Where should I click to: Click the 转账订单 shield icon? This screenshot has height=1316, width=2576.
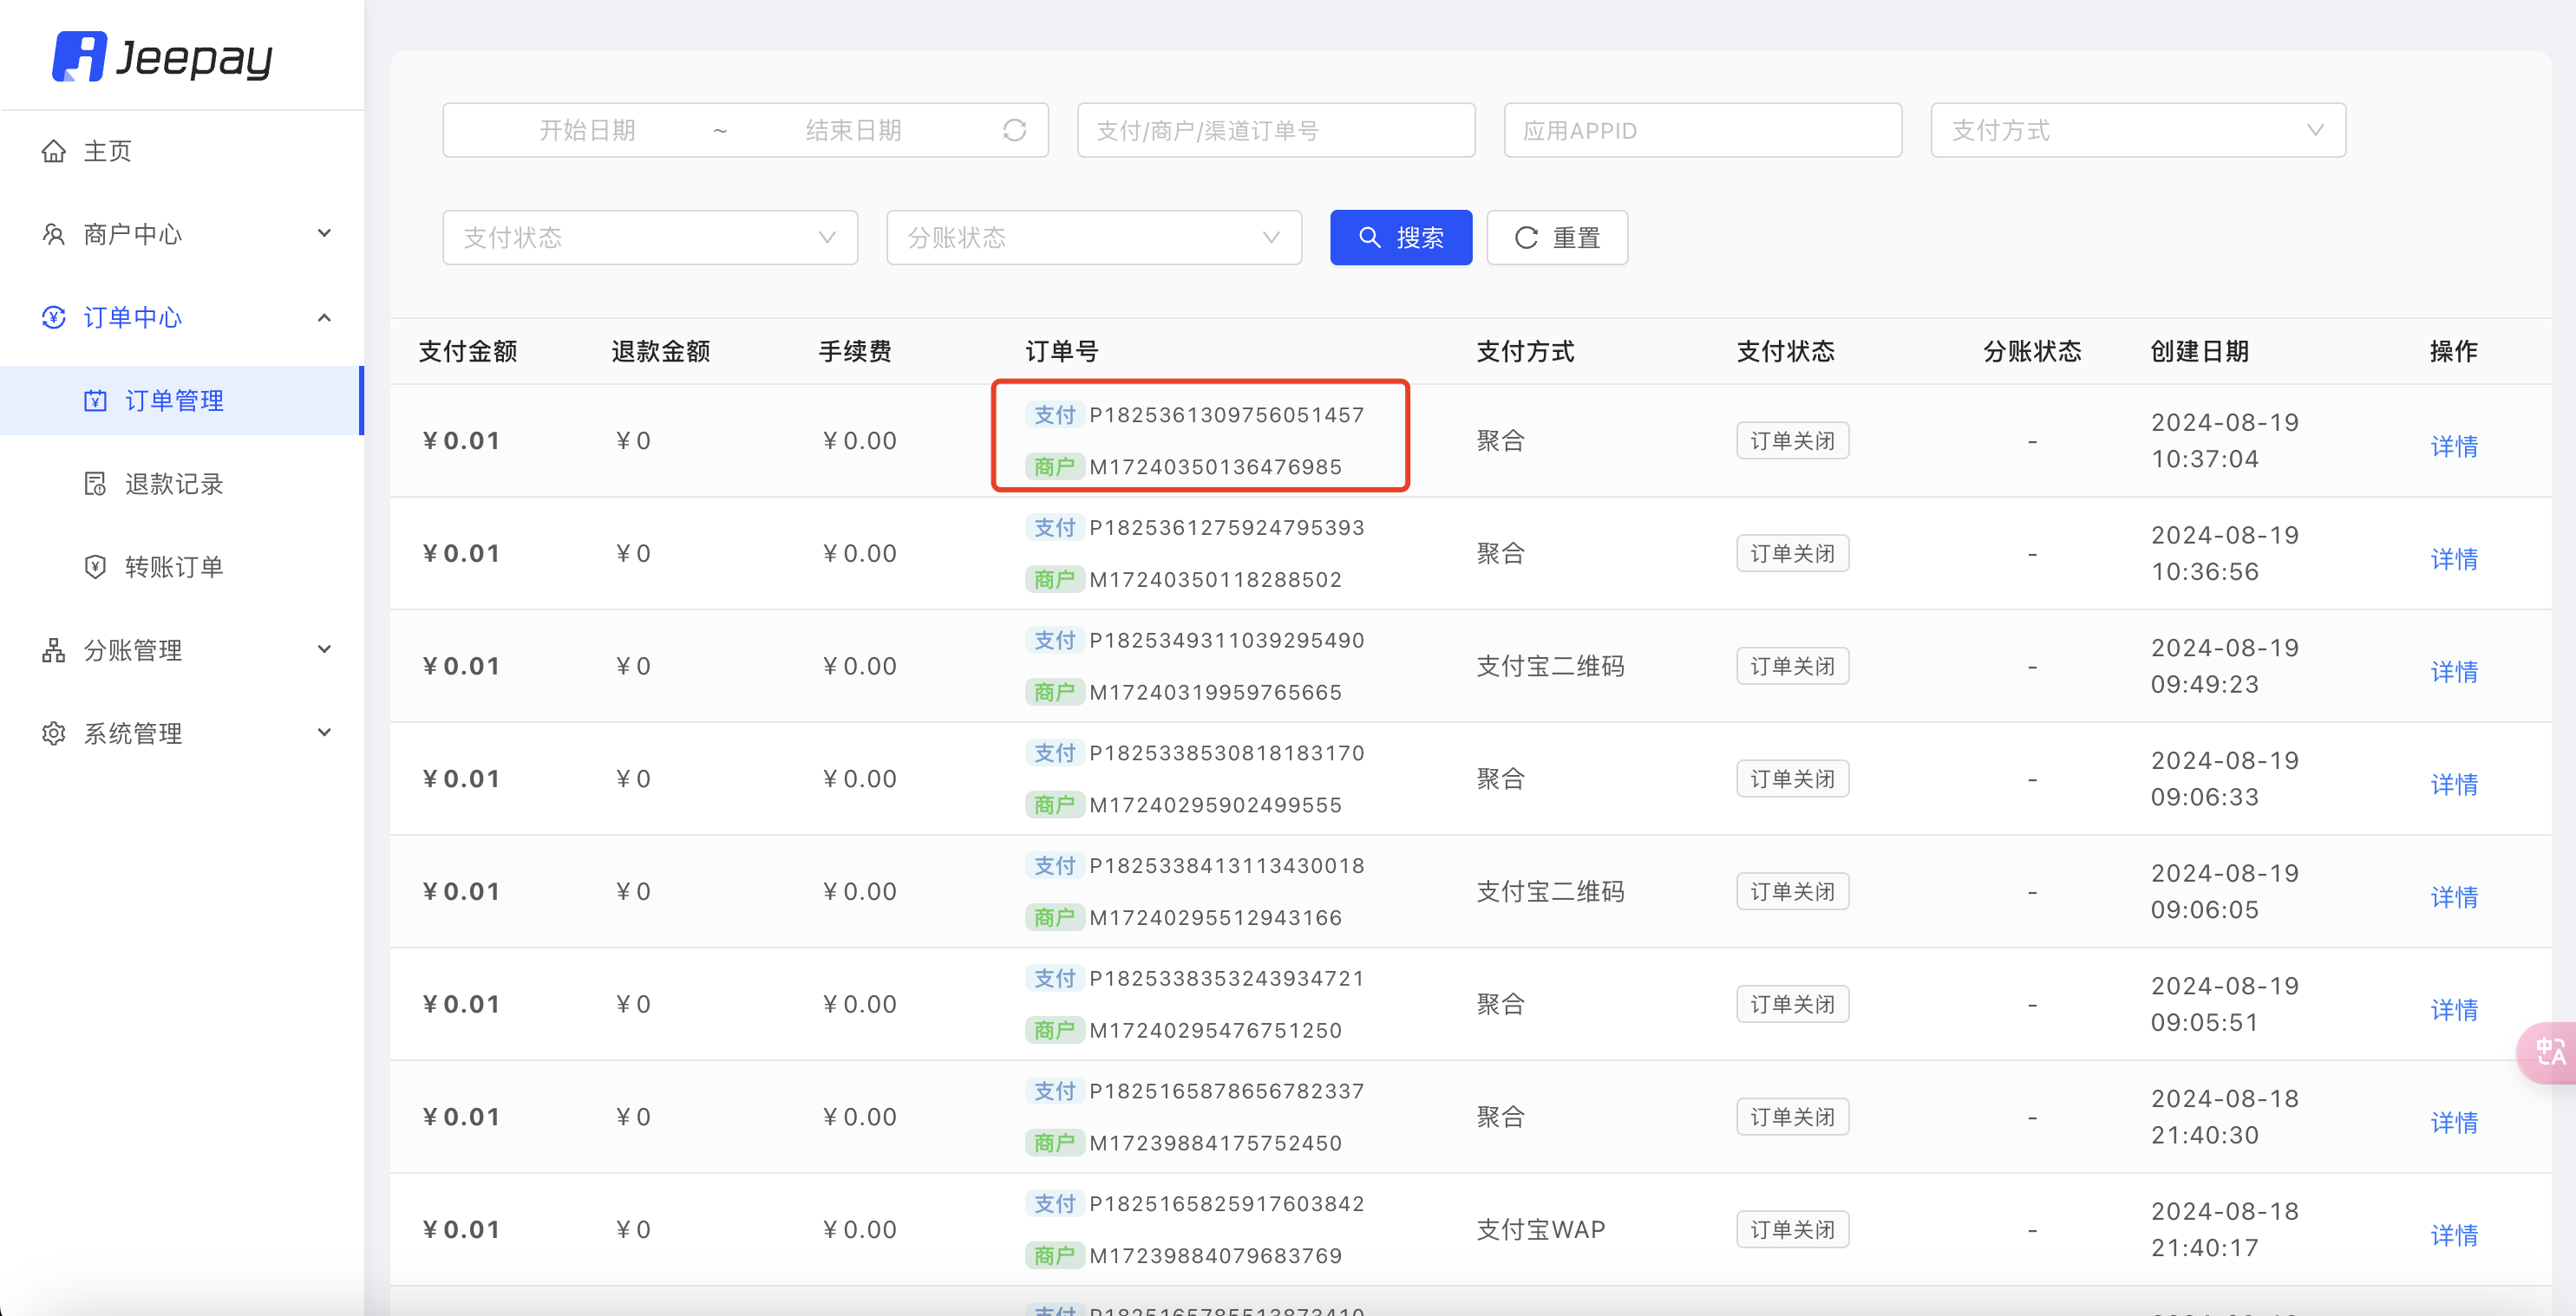[x=95, y=568]
